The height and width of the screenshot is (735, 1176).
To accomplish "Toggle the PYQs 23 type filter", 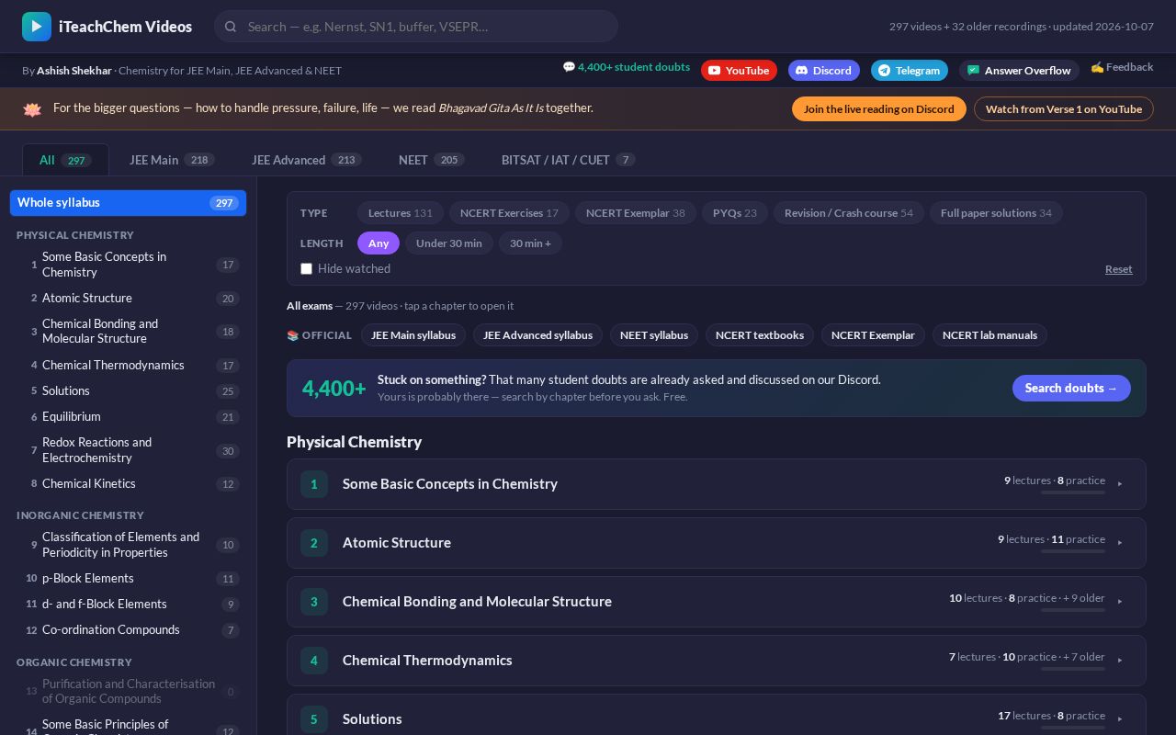I will click(x=735, y=213).
